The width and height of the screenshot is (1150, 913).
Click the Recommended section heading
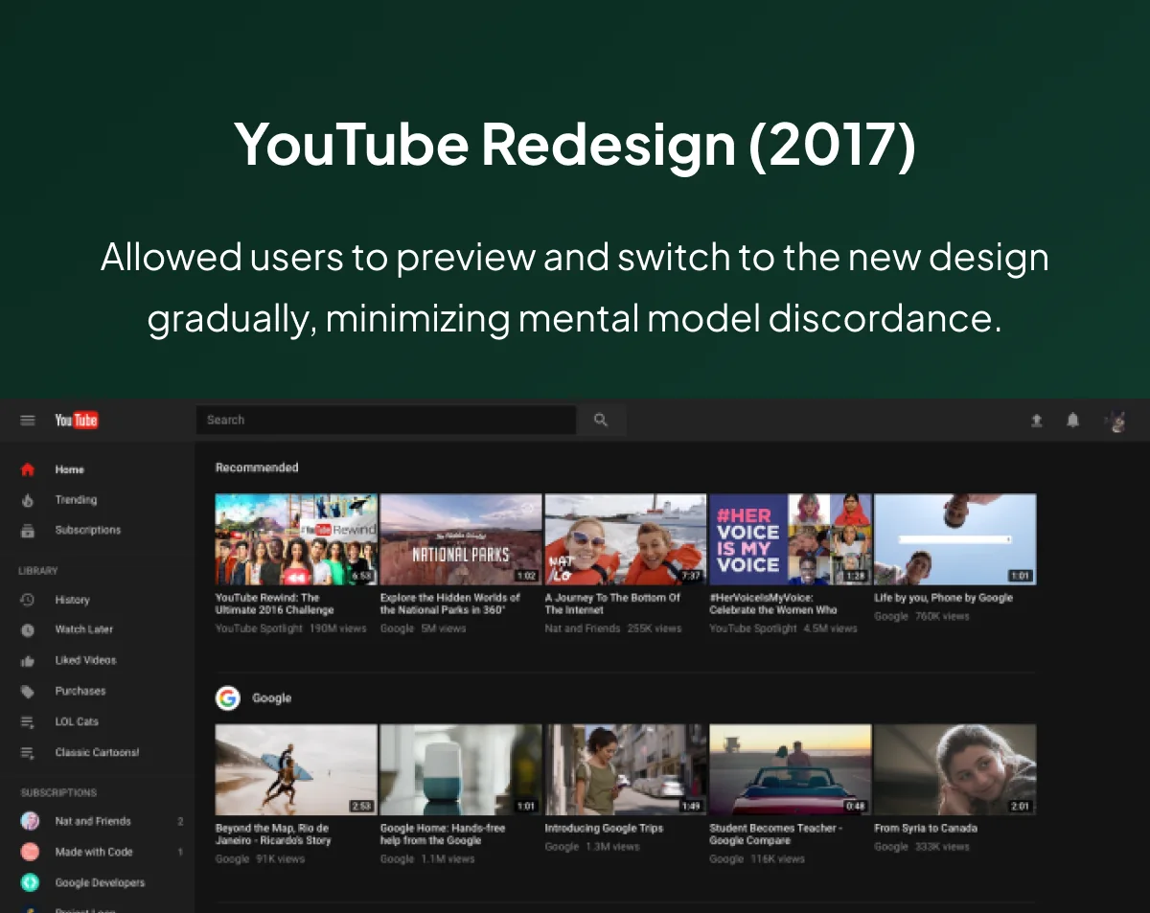click(257, 468)
